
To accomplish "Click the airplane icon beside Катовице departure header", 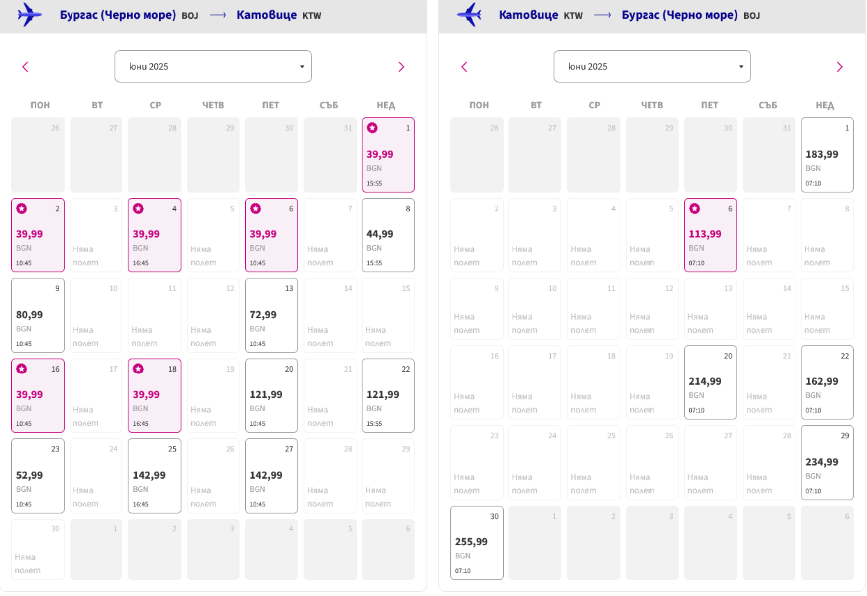I will coord(469,14).
